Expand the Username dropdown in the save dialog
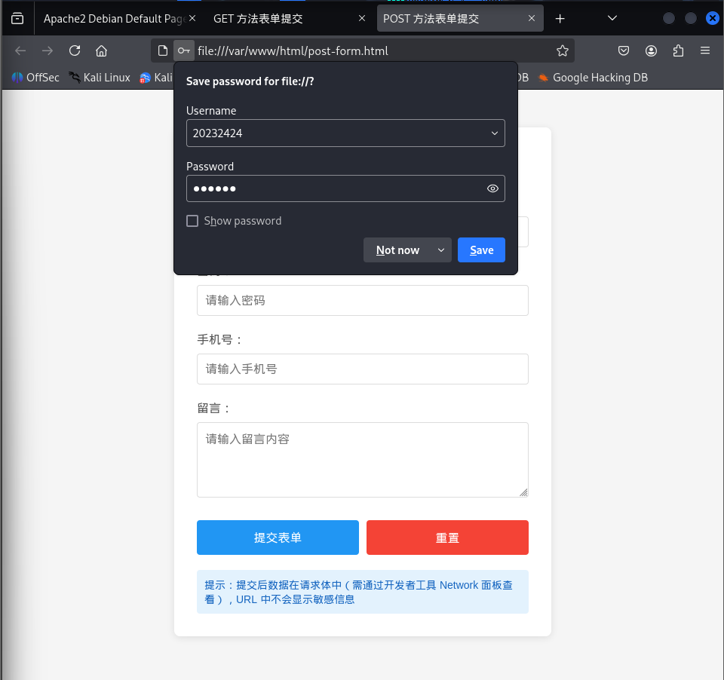Viewport: 724px width, 680px height. 495,133
